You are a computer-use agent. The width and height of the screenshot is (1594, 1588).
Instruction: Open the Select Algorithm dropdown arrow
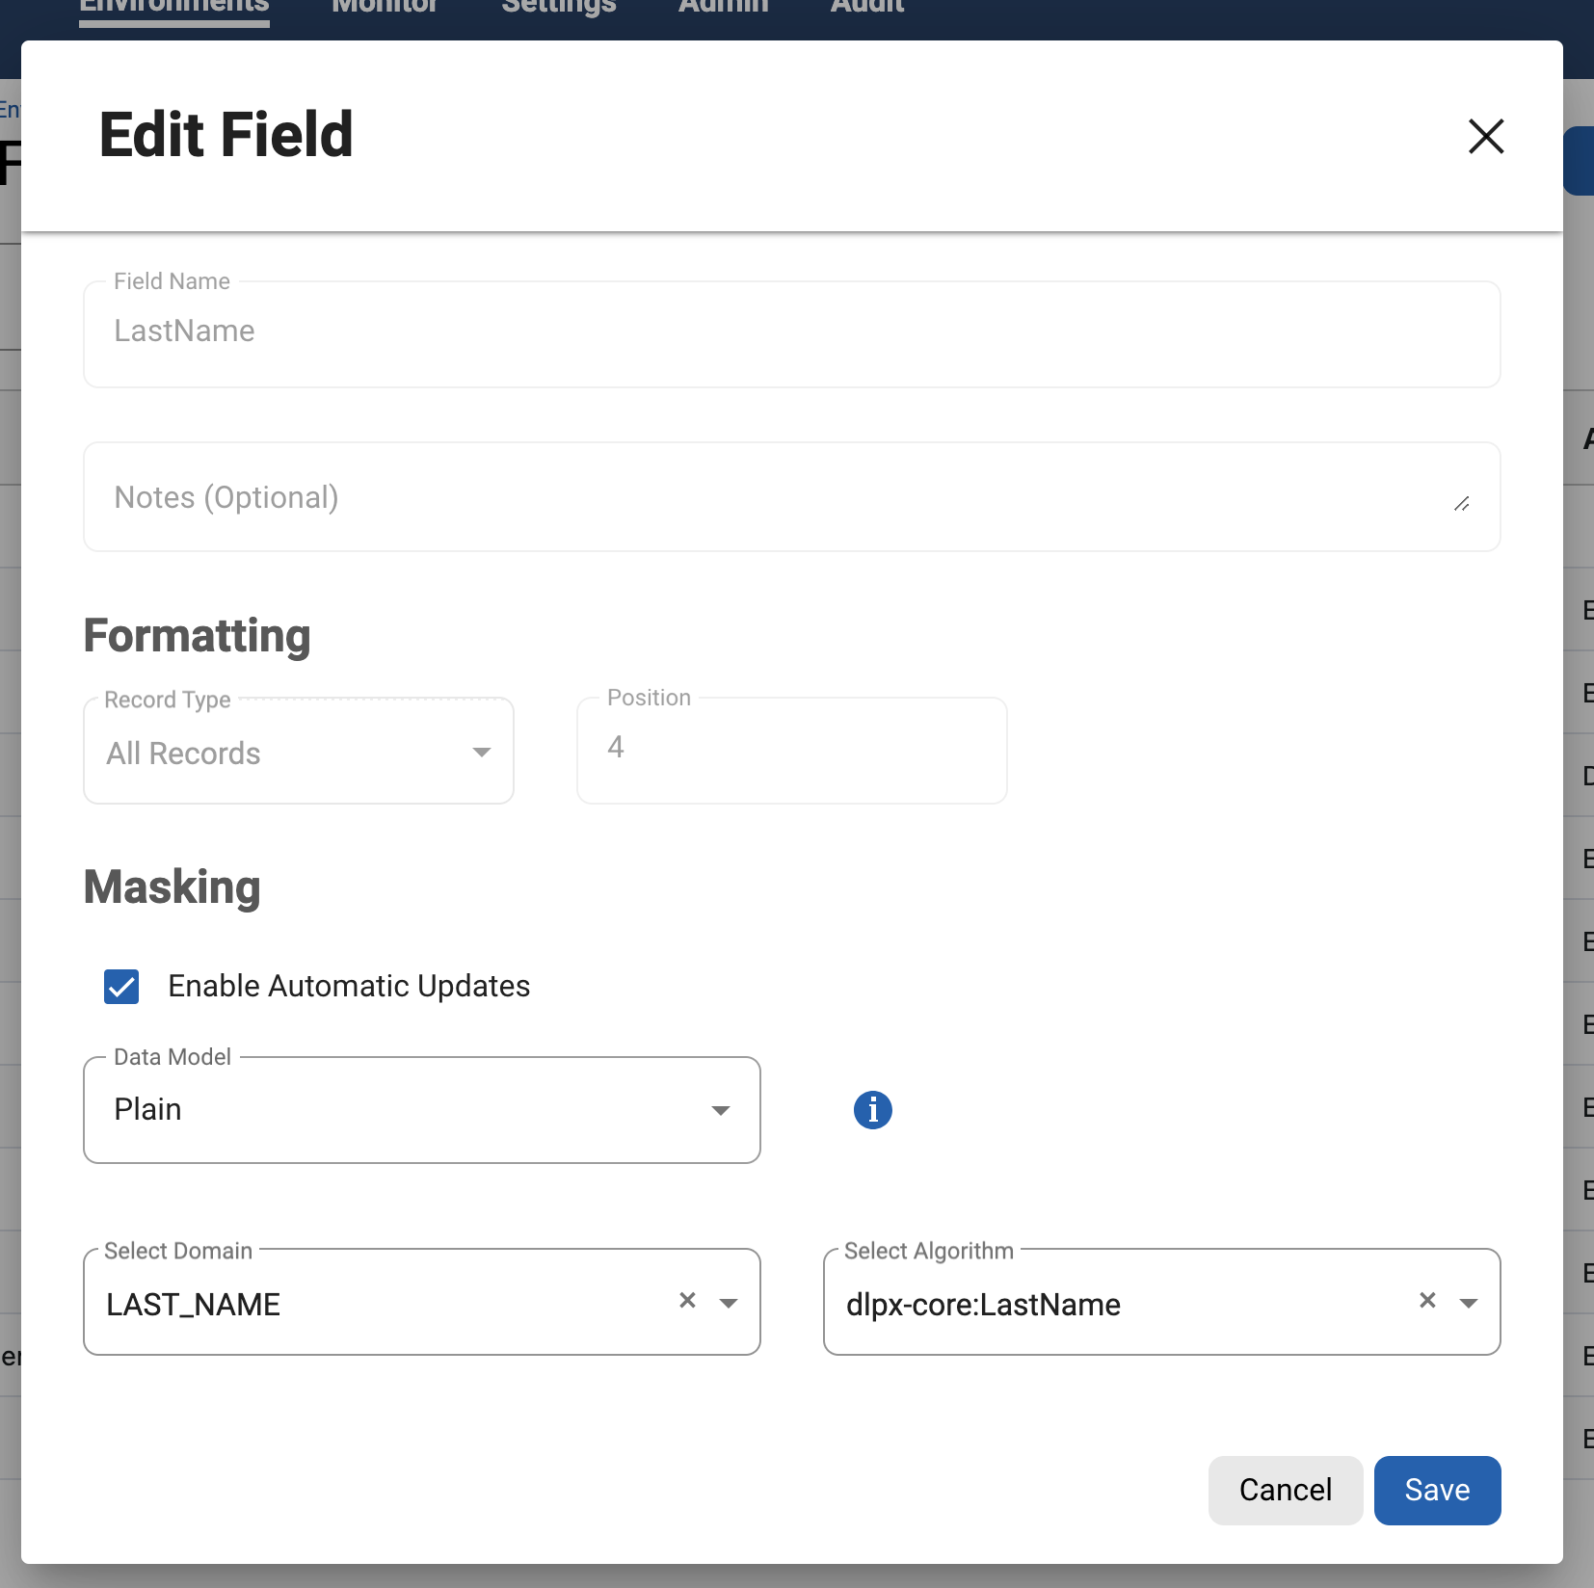pyautogui.click(x=1469, y=1304)
